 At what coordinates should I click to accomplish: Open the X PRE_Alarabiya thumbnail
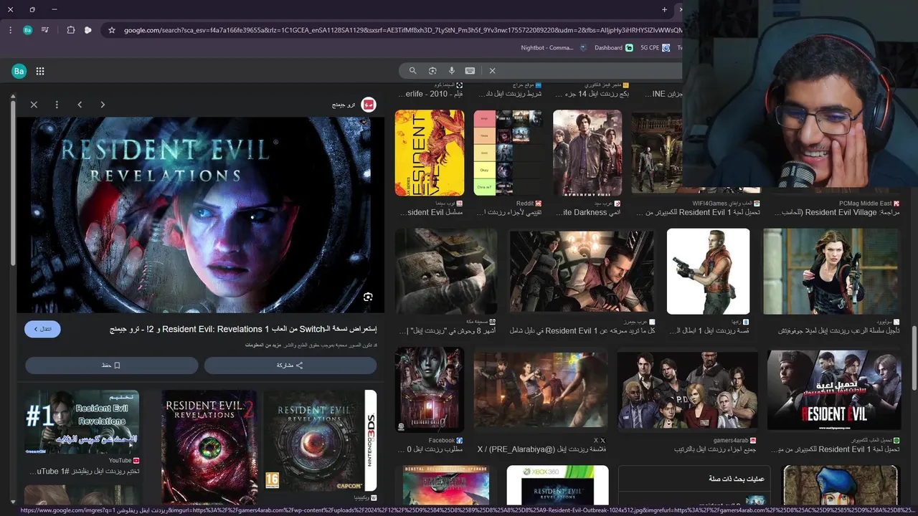(x=540, y=391)
